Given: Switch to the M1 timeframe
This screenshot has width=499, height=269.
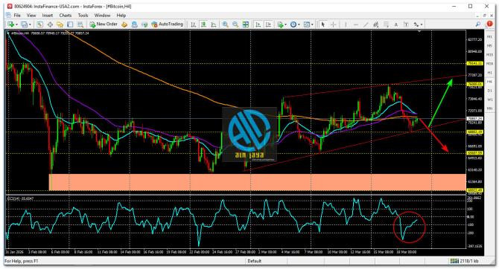Looking at the screenshot, I should click(489, 37).
